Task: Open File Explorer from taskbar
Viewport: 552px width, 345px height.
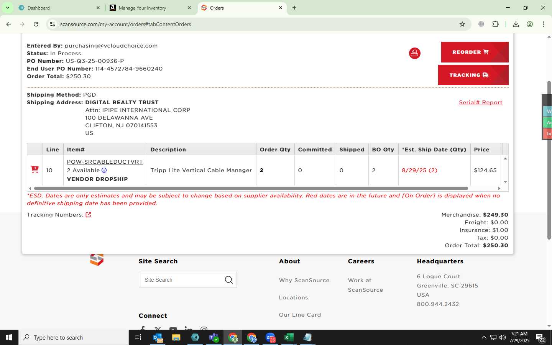Action: (x=176, y=337)
